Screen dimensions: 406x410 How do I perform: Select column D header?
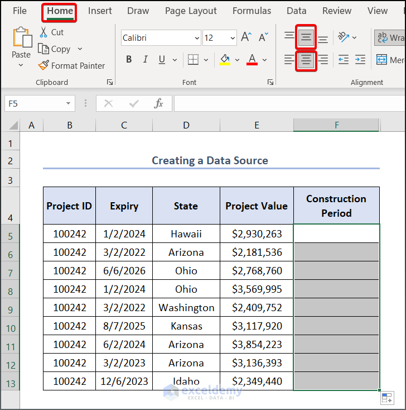click(x=186, y=125)
